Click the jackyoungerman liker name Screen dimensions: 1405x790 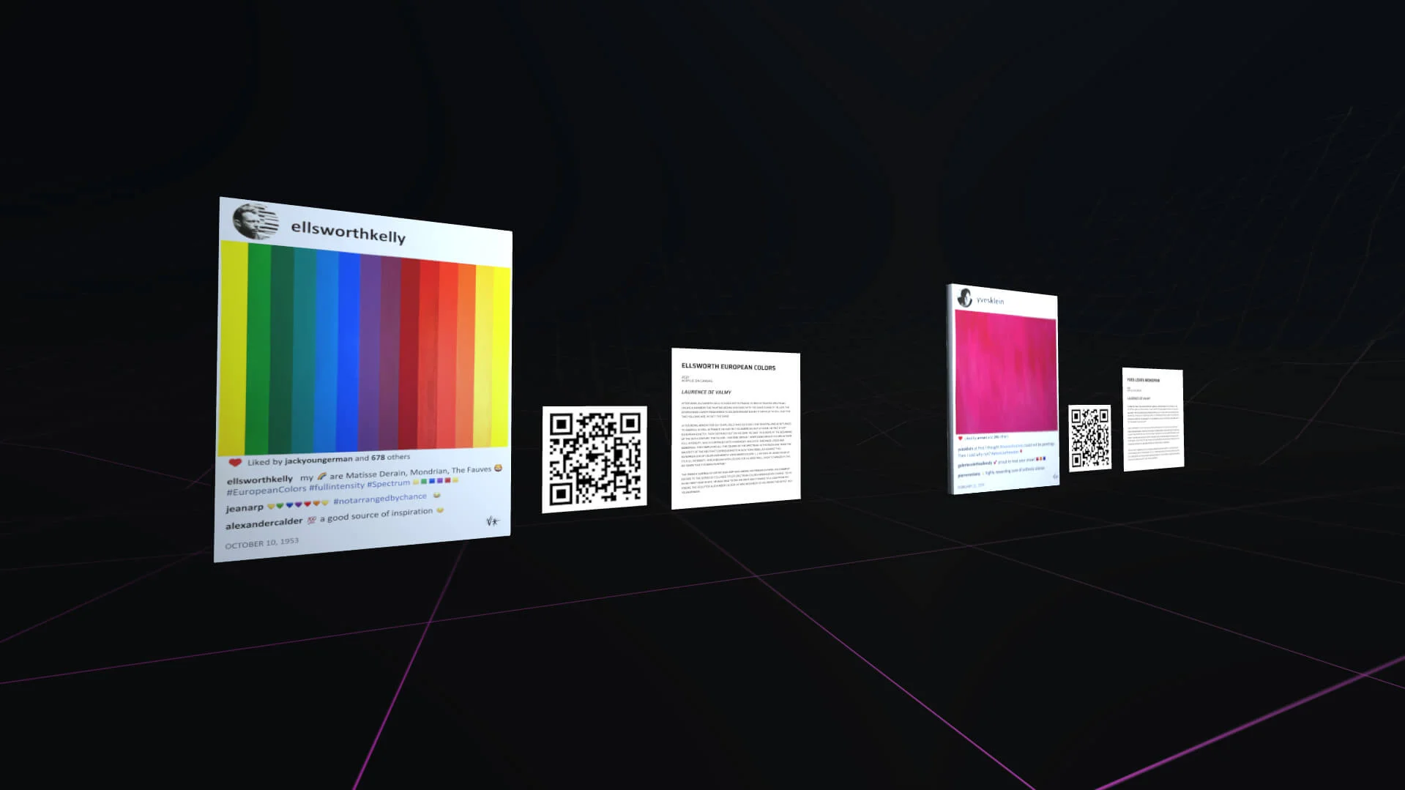(x=318, y=460)
